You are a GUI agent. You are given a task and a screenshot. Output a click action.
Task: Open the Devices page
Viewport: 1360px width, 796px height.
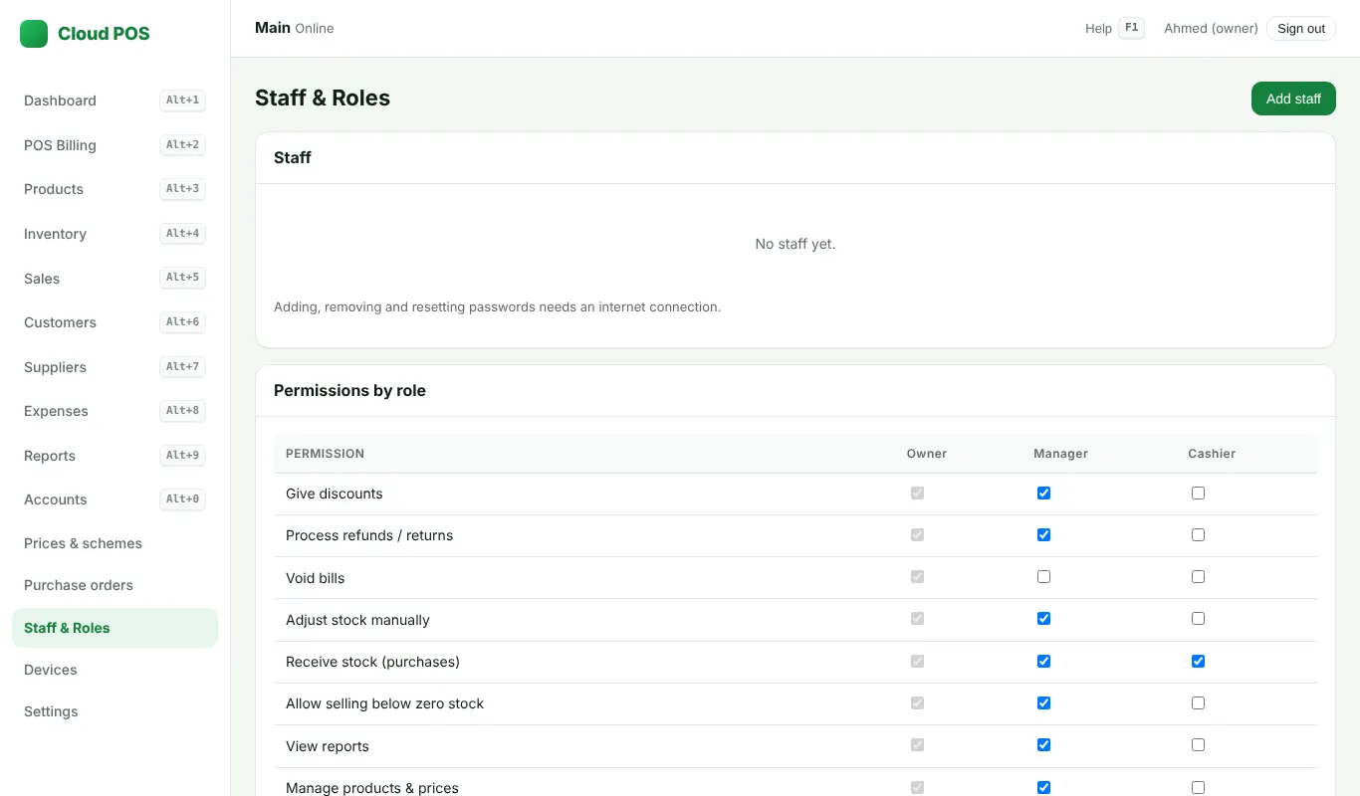(114, 670)
